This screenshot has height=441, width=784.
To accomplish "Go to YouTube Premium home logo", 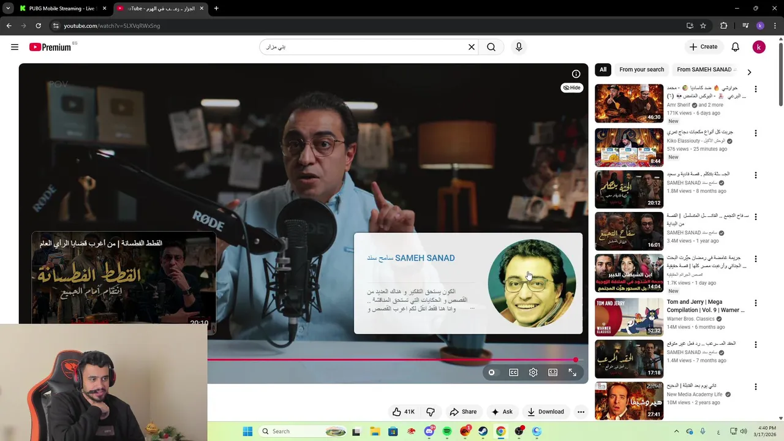I will click(50, 47).
